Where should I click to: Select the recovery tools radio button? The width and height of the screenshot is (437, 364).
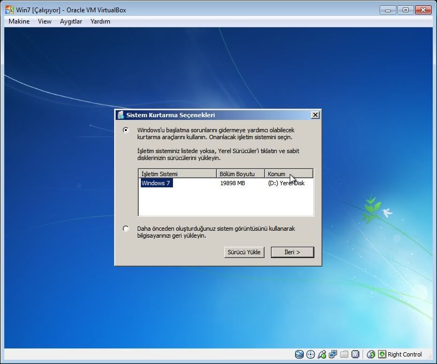(x=126, y=130)
